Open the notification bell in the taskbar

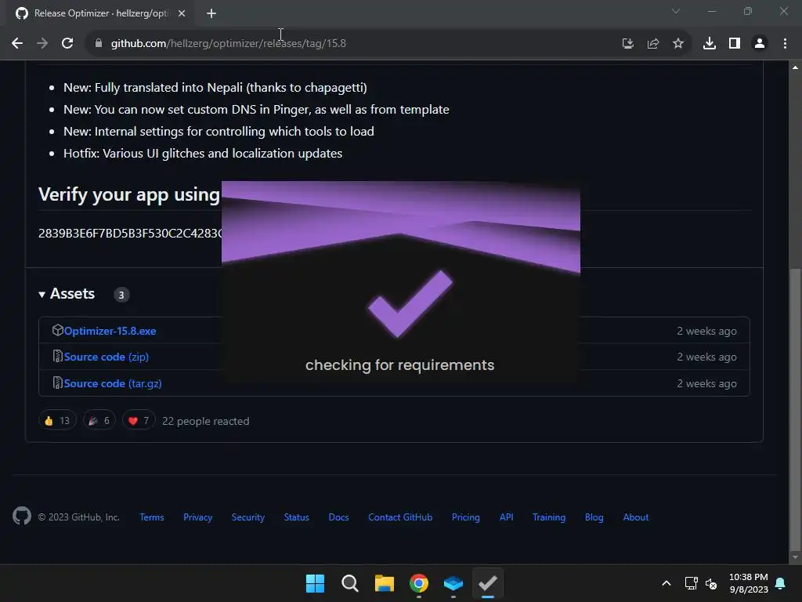781,583
